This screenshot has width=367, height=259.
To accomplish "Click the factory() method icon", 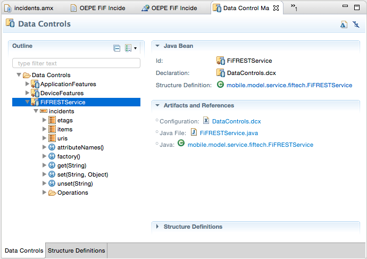I will pyautogui.click(x=52, y=156).
